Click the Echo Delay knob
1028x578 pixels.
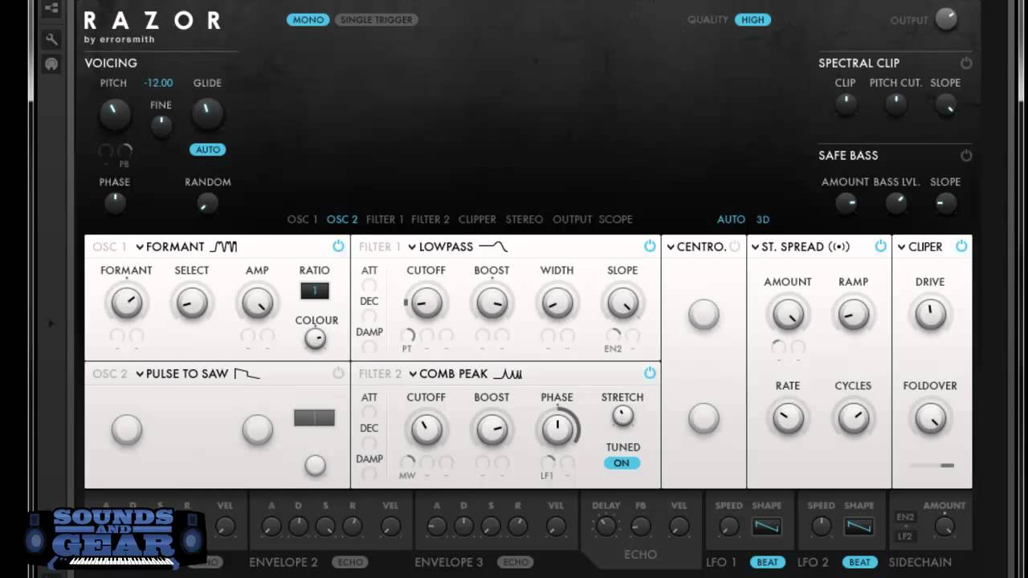(x=606, y=527)
